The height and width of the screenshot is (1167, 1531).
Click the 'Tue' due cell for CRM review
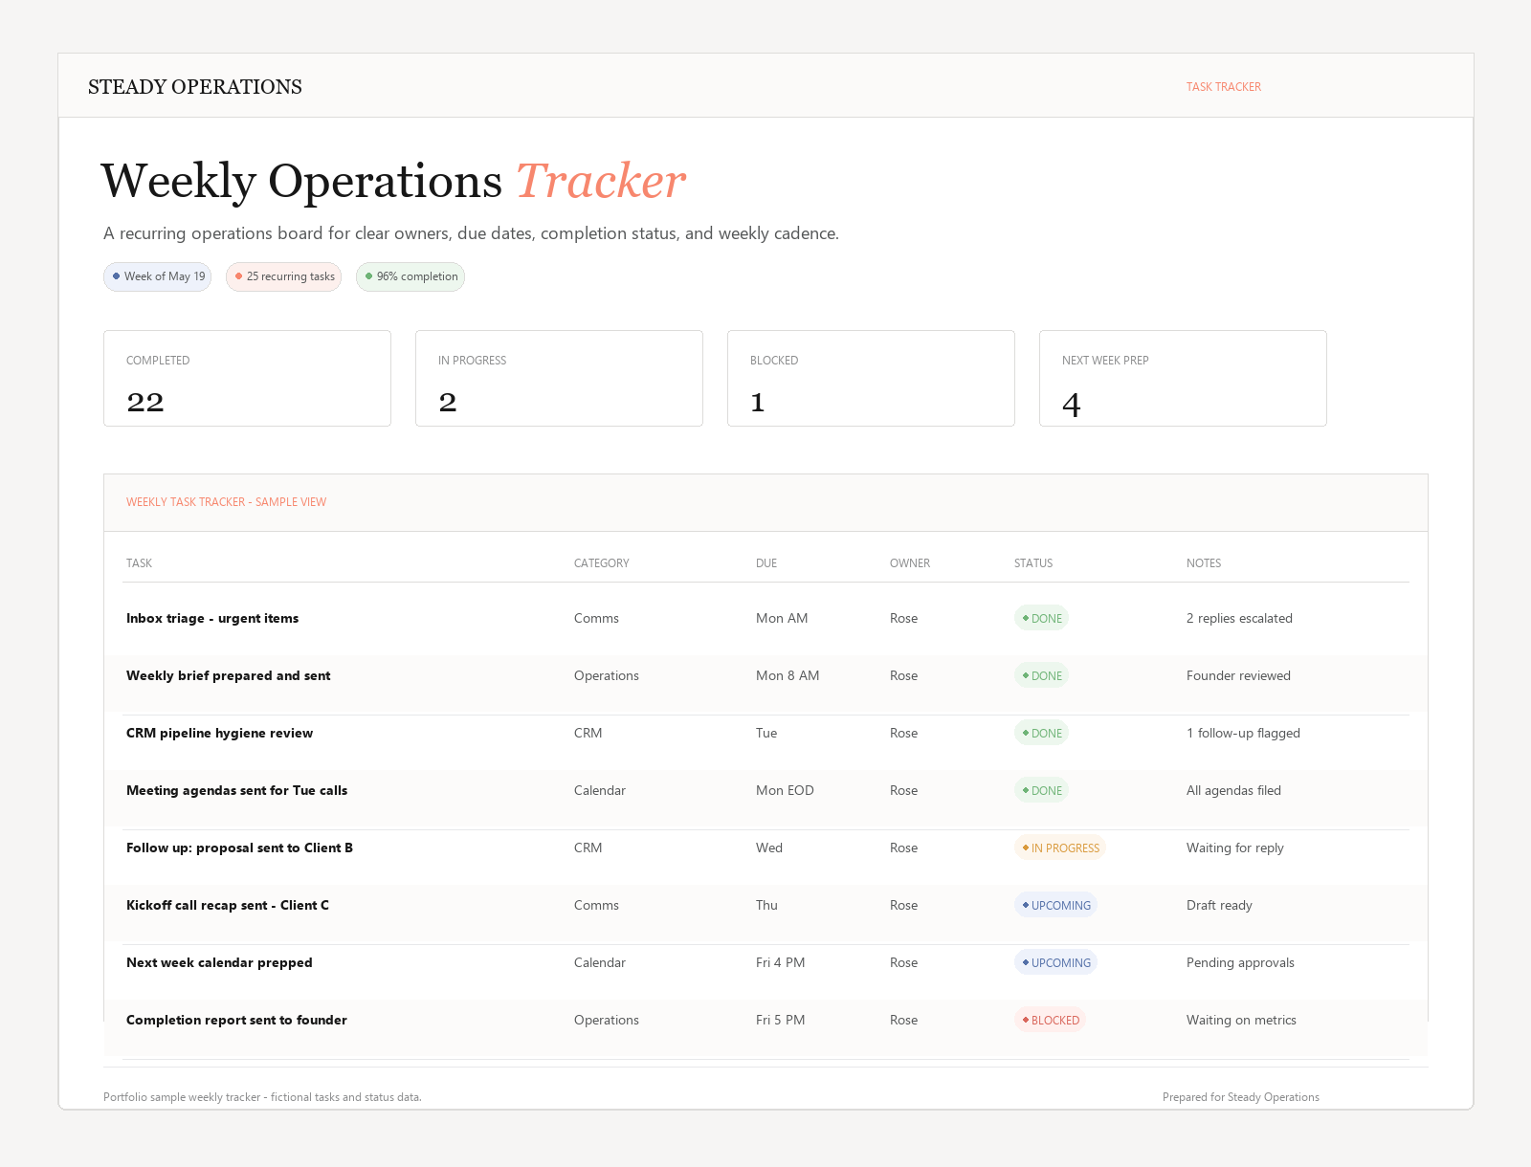766,733
